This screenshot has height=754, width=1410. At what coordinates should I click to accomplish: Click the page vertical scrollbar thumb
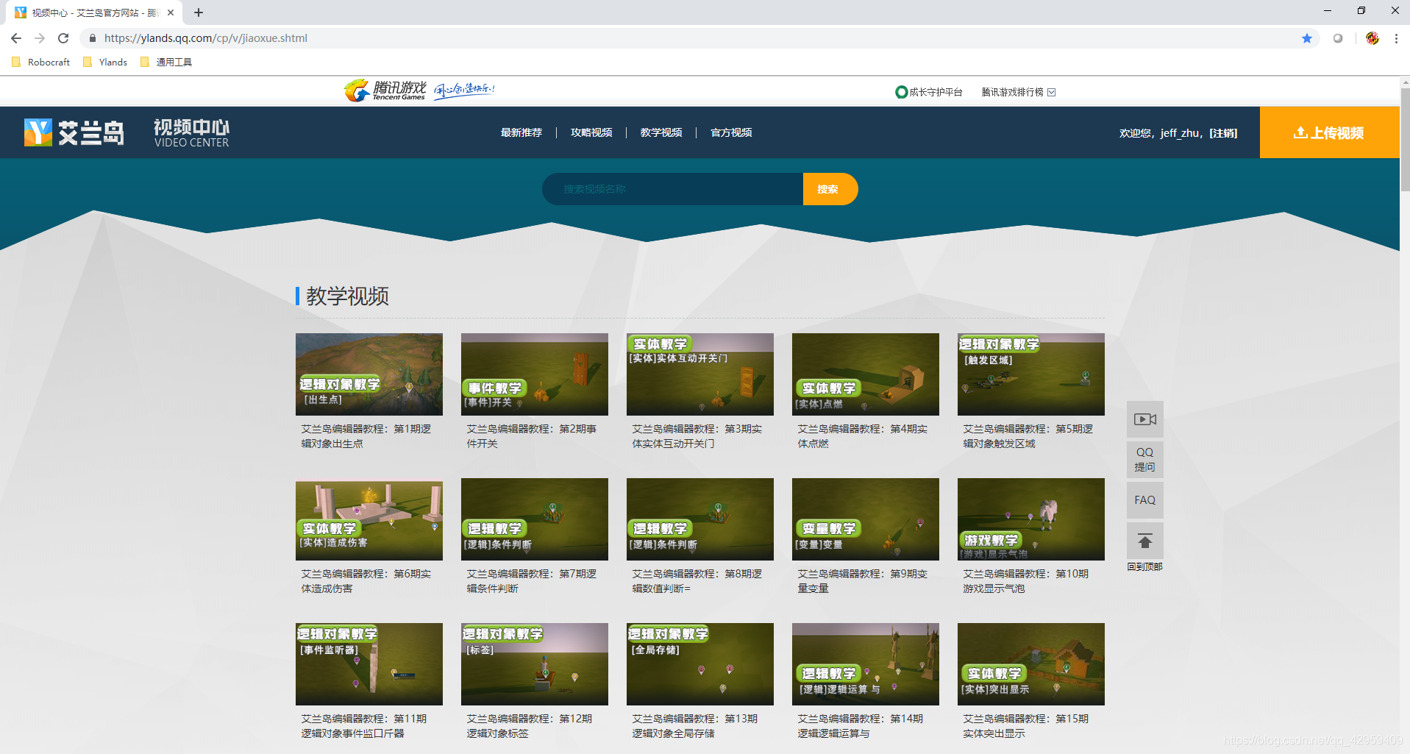click(x=1405, y=140)
